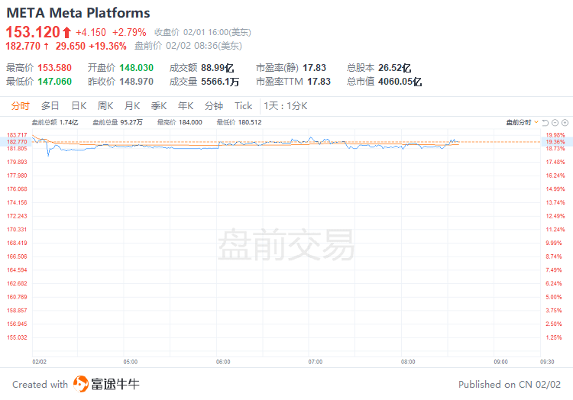Select the 季K quarterly chart tab

159,106
